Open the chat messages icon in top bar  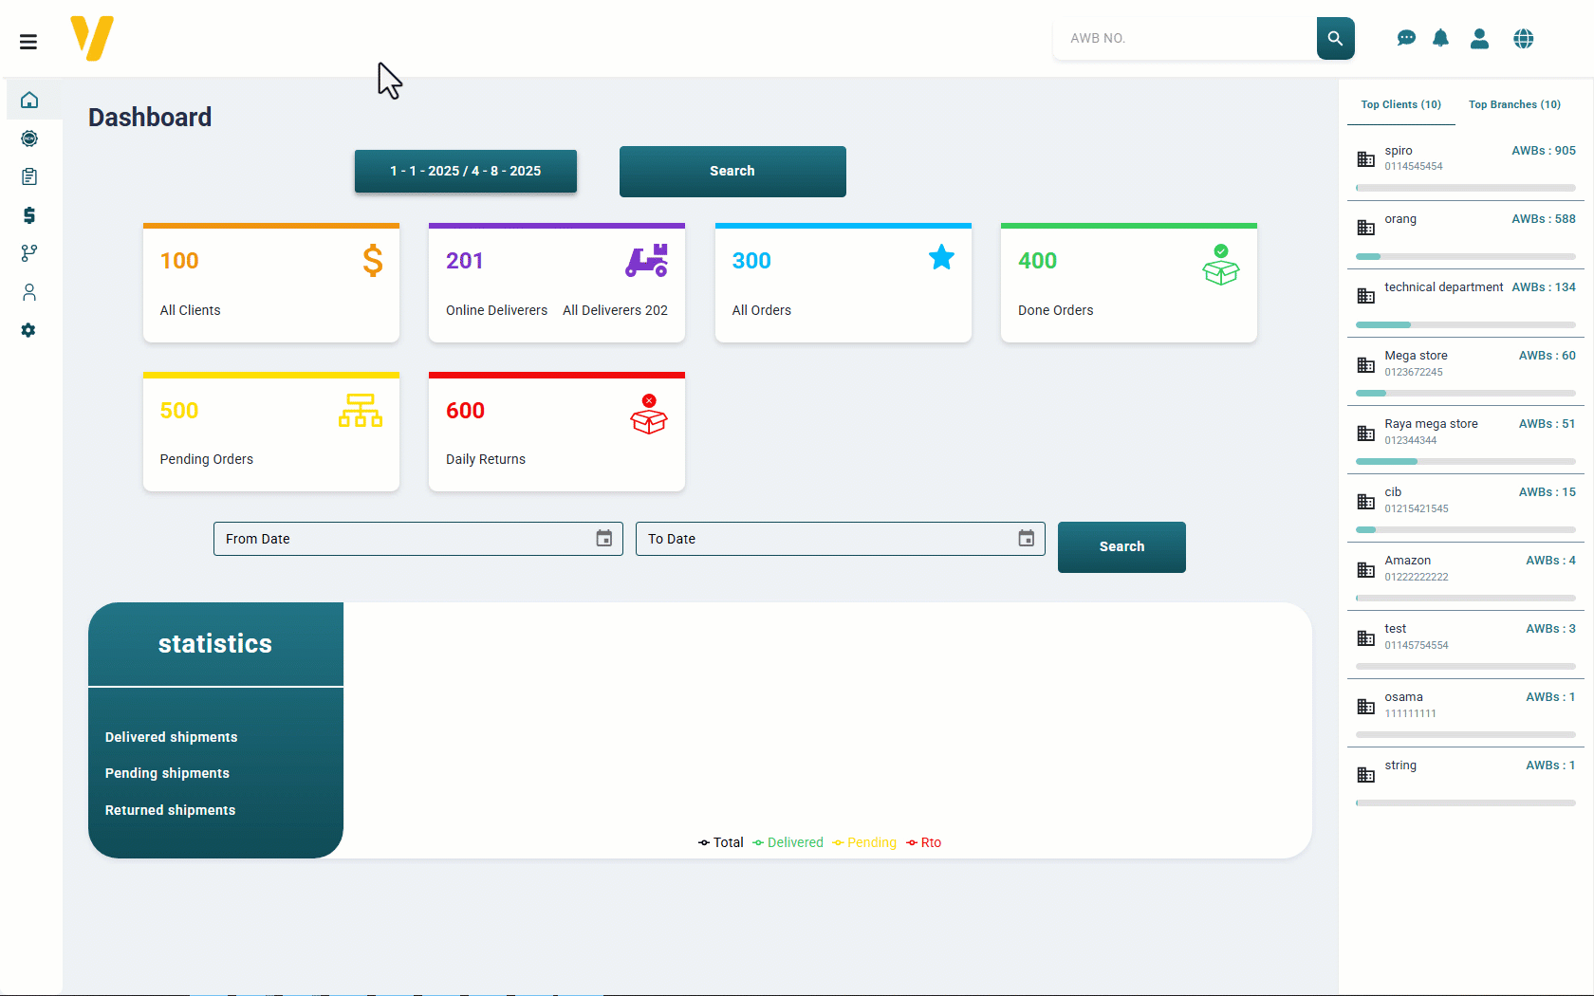[x=1406, y=38]
